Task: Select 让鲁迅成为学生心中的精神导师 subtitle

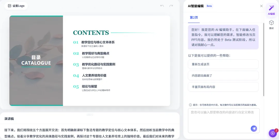Action: [96, 90]
